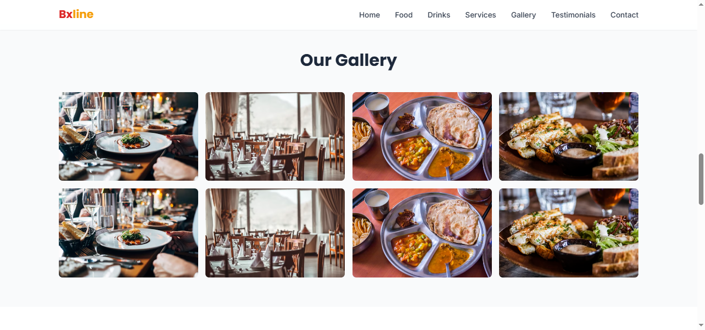Screen dimensions: 705x330
Task: View bottom-row restaurant dining room image
Action: coord(275,233)
